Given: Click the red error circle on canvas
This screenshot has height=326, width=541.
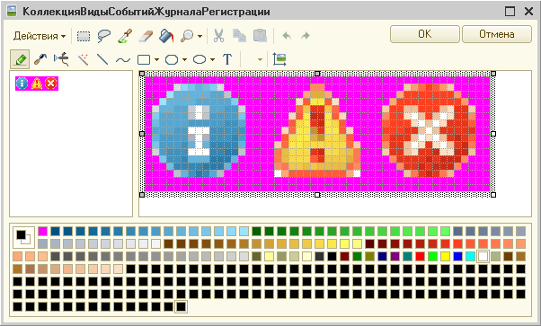Looking at the screenshot, I should [x=429, y=130].
